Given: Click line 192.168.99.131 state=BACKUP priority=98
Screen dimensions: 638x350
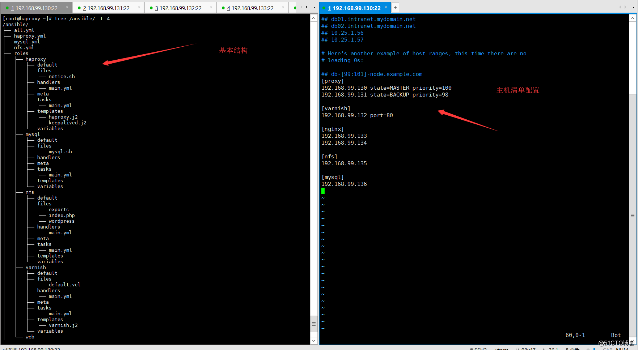Looking at the screenshot, I should pyautogui.click(x=385, y=95).
